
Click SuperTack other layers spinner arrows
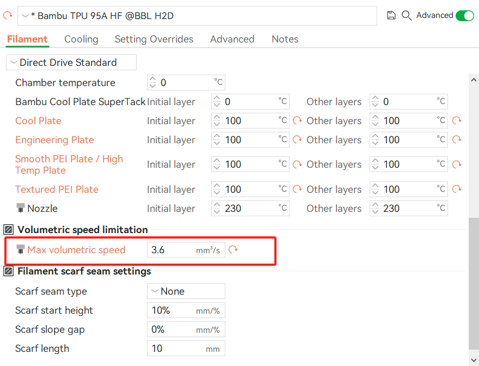click(x=375, y=101)
